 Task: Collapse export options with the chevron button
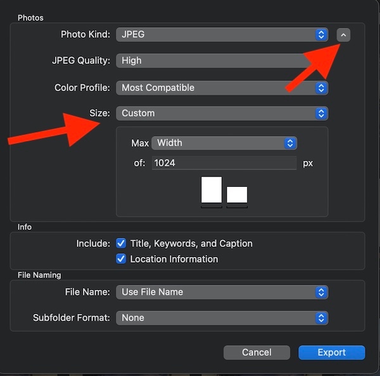tap(343, 35)
